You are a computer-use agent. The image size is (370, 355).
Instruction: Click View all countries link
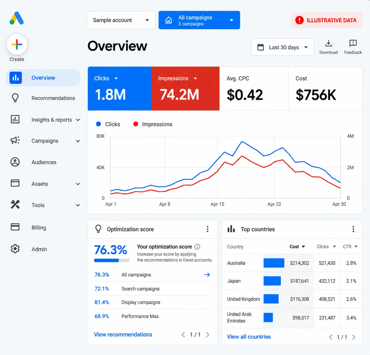[x=249, y=337]
